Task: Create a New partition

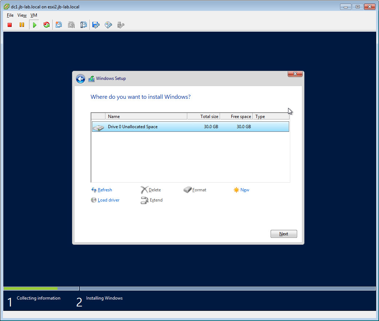Action: pyautogui.click(x=245, y=190)
